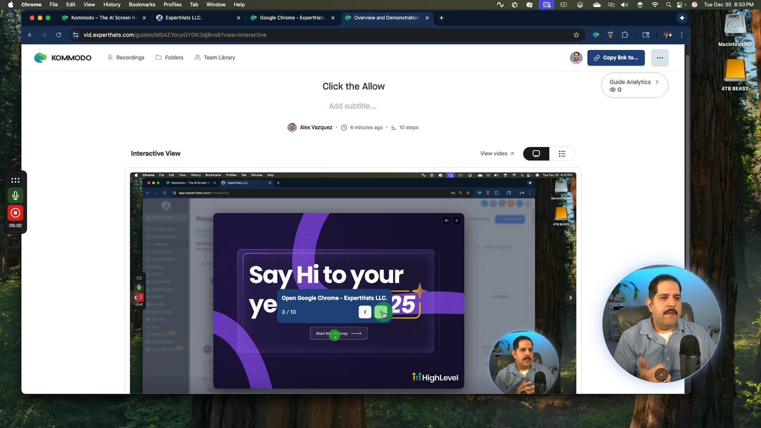Open the Folders page

pyautogui.click(x=169, y=58)
